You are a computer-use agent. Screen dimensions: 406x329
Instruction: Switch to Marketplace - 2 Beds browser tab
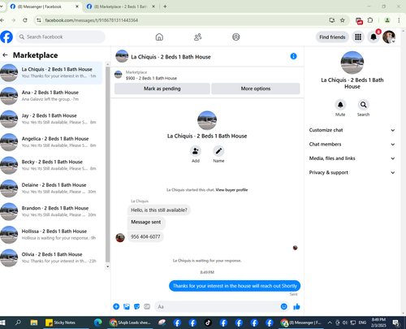click(x=120, y=6)
